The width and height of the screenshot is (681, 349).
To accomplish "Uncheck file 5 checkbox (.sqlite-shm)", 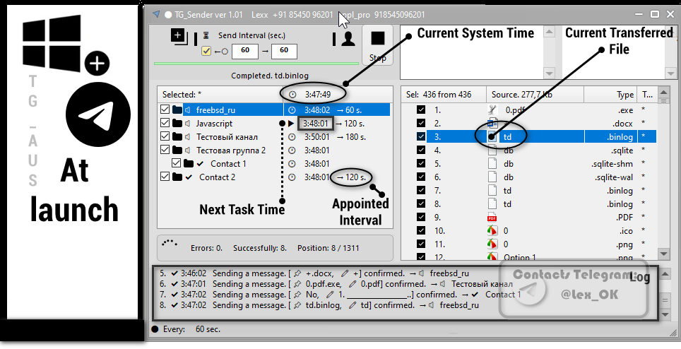I will (421, 164).
